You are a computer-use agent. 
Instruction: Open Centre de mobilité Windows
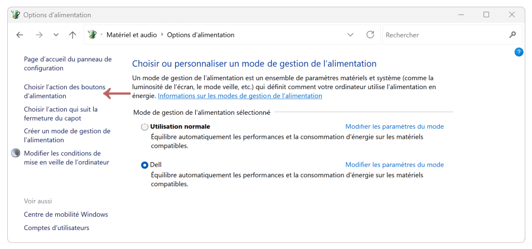click(x=66, y=214)
